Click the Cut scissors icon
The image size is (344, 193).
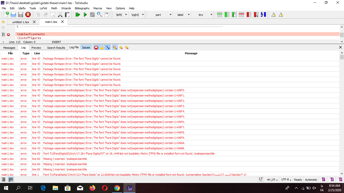pyautogui.click(x=60, y=15)
